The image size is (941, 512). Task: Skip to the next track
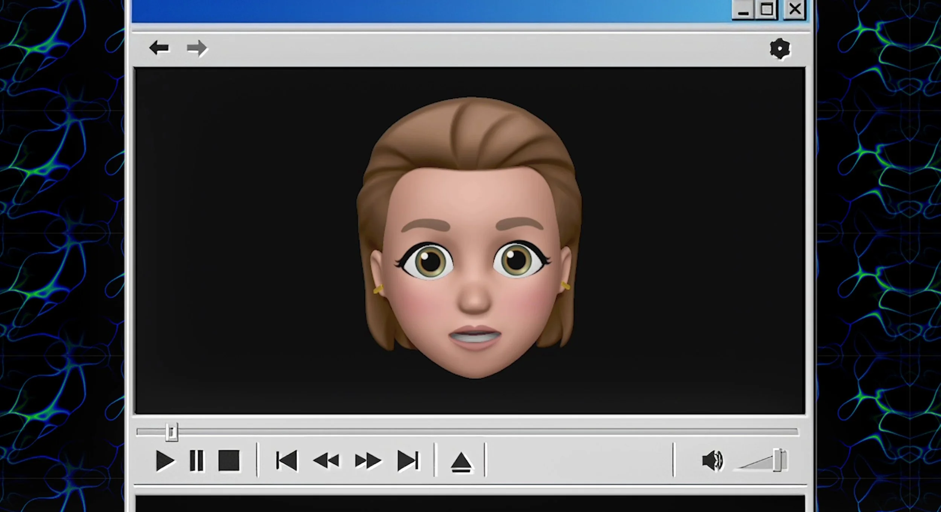pyautogui.click(x=408, y=460)
